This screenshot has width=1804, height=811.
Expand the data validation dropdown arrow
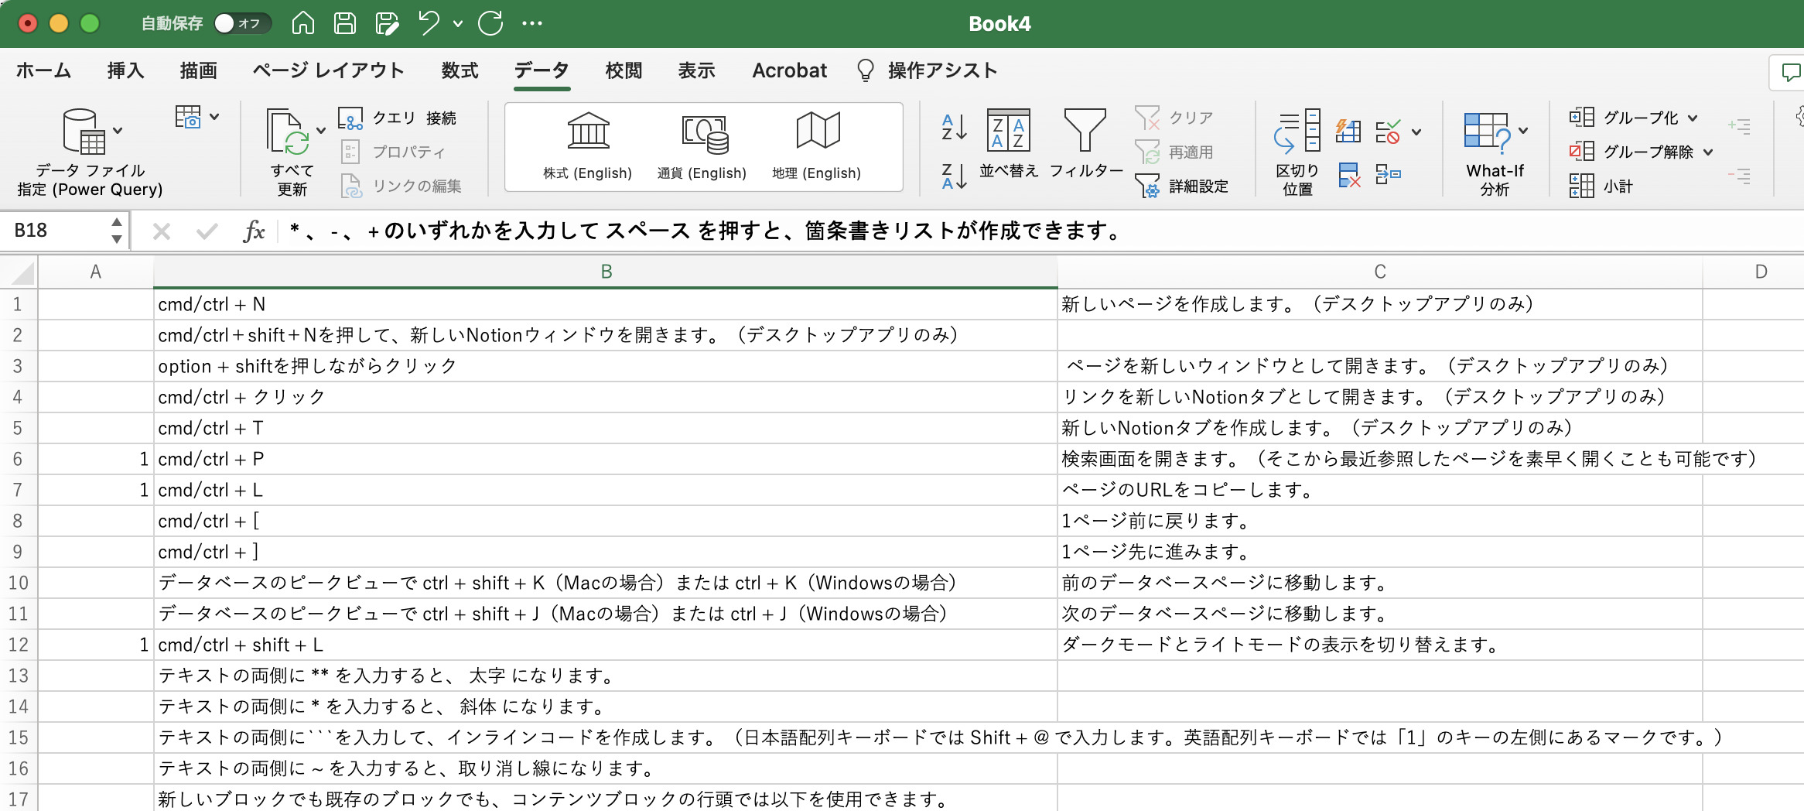(x=1416, y=132)
